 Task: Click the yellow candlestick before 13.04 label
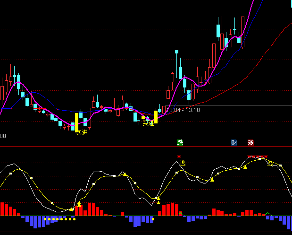click(156, 117)
